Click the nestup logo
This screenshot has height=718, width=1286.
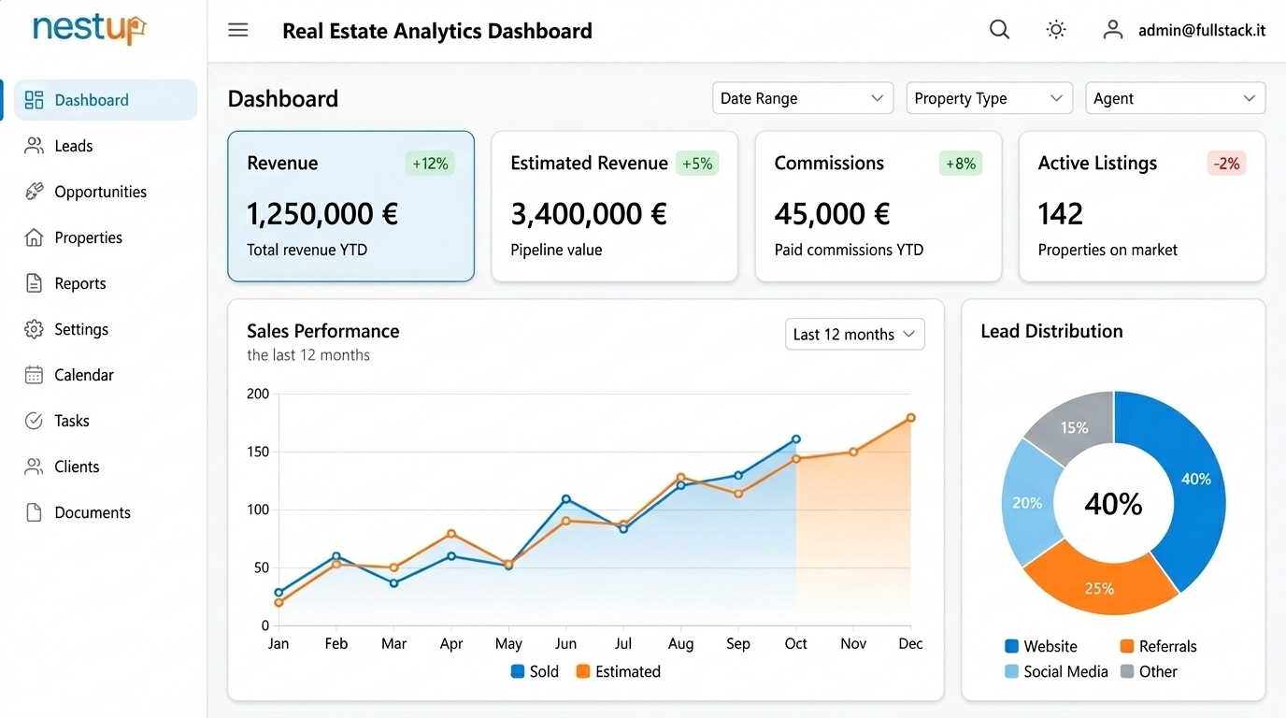click(90, 30)
